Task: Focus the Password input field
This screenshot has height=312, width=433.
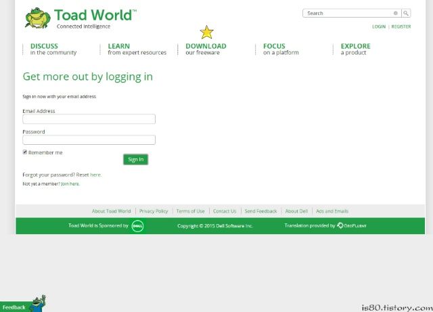Action: [89, 140]
